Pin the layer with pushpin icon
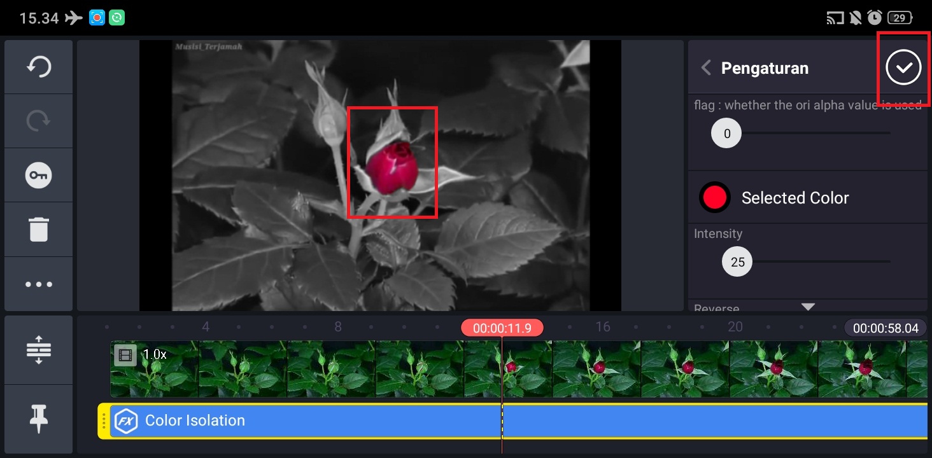This screenshot has width=932, height=458. [x=39, y=419]
